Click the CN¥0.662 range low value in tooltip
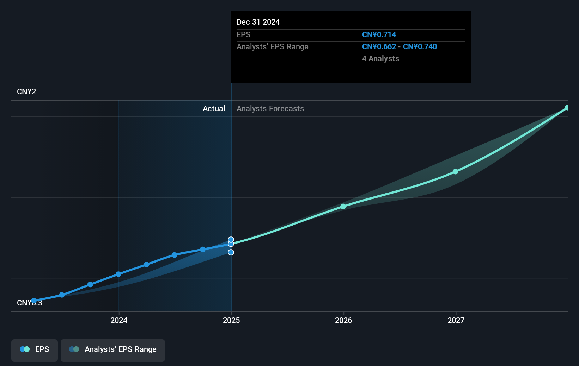Viewport: 579px width, 366px height. (379, 46)
